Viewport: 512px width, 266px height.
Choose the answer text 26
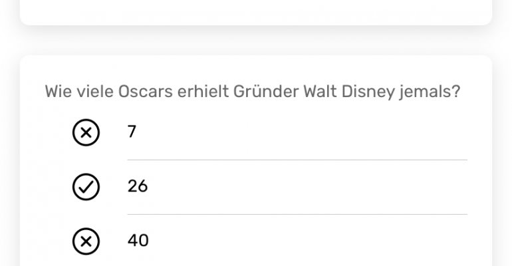point(138,186)
